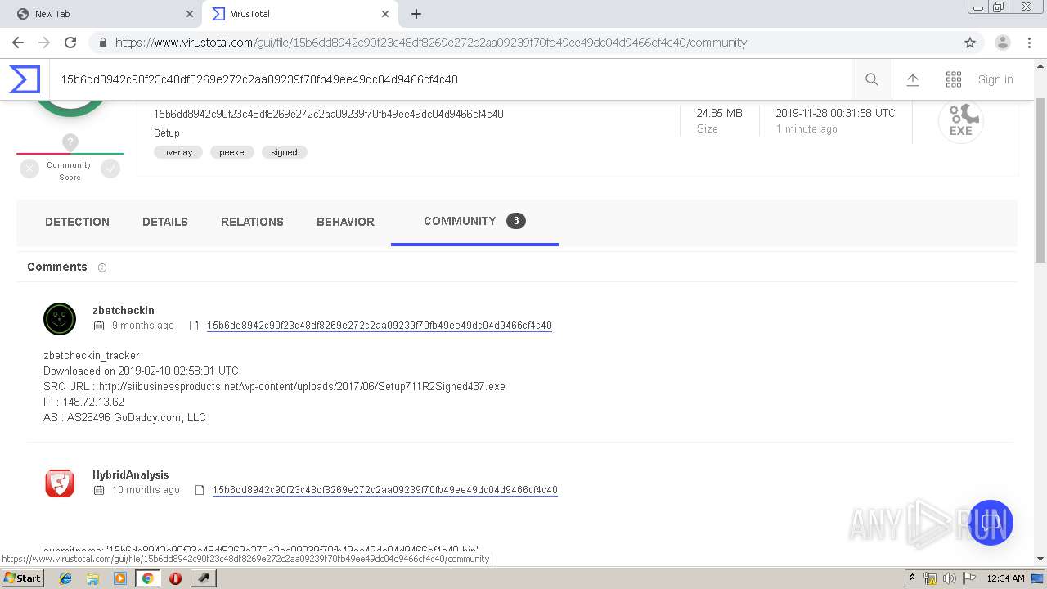
Task: Click the search magnifier icon
Action: [872, 79]
